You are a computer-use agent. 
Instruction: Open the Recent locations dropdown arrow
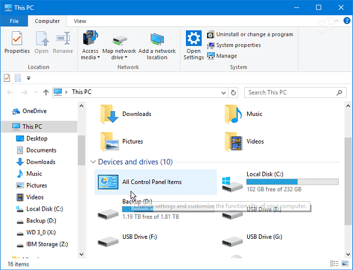[x=36, y=92]
